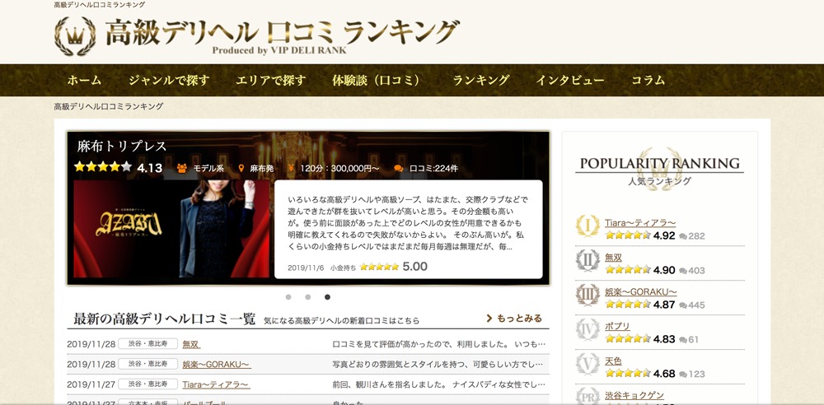This screenshot has width=824, height=405.
Task: Go to ホーム in navigation bar
Action: [84, 81]
